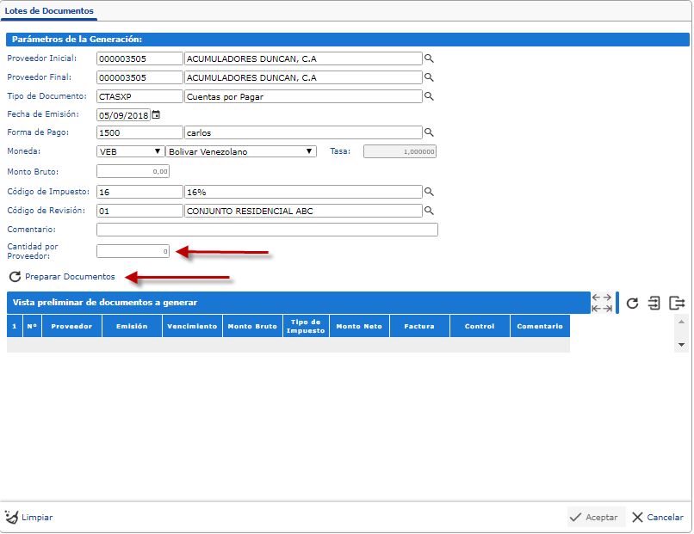Toggle column width arrows beside the preview header
The width and height of the screenshot is (694, 534).
(x=602, y=303)
